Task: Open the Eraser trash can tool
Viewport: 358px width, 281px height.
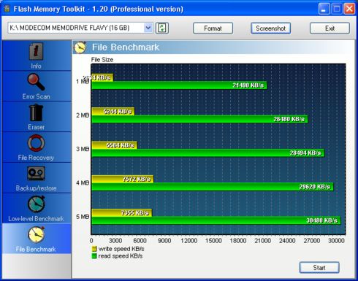Action: click(x=36, y=112)
